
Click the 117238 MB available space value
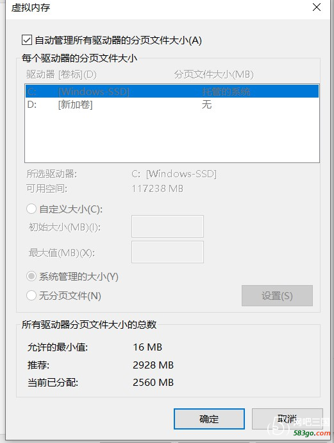pos(158,189)
